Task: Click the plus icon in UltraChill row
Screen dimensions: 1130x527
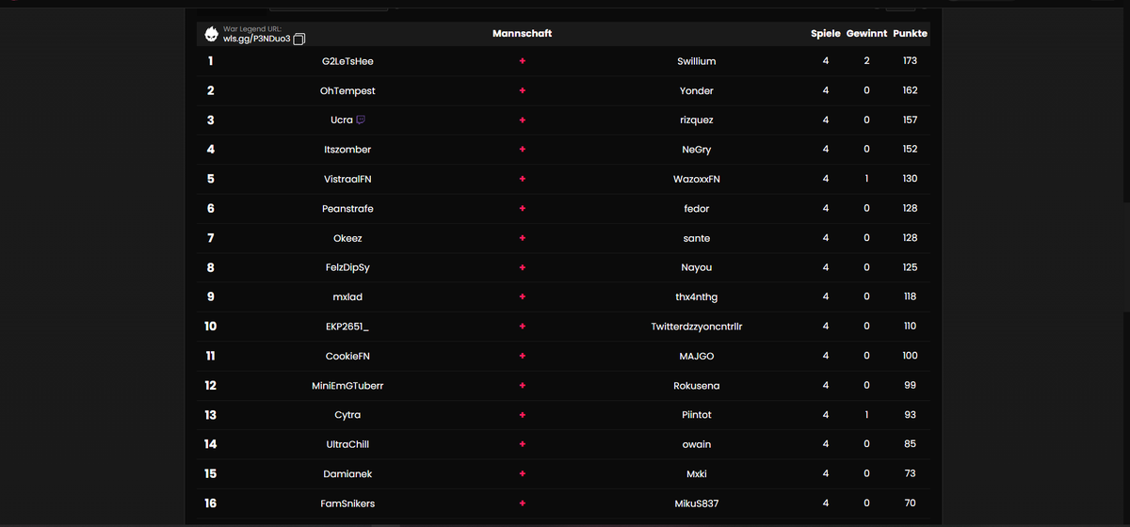Action: [x=522, y=444]
